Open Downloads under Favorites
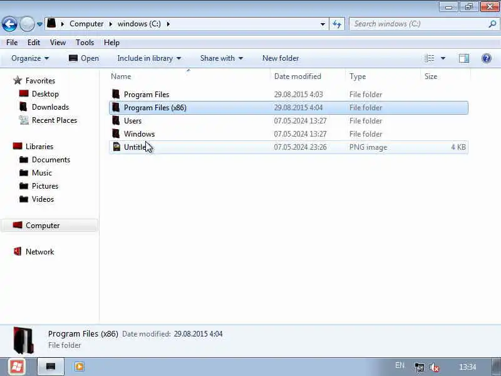The width and height of the screenshot is (501, 376). pyautogui.click(x=50, y=107)
